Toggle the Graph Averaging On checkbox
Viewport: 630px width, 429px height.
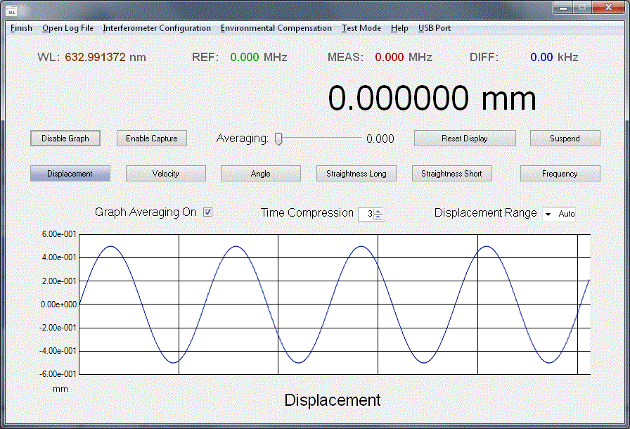tap(207, 212)
